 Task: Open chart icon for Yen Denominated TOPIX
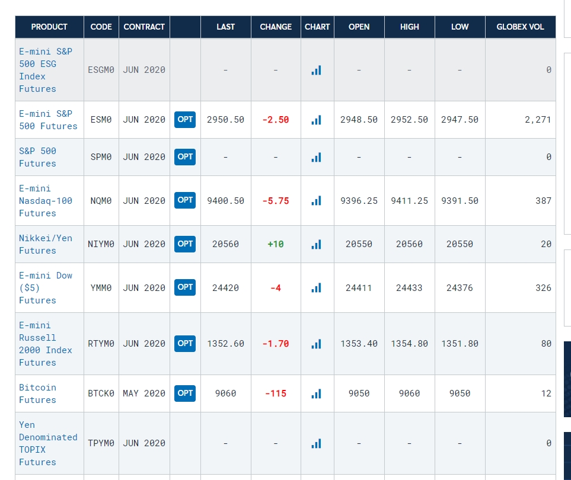(316, 443)
